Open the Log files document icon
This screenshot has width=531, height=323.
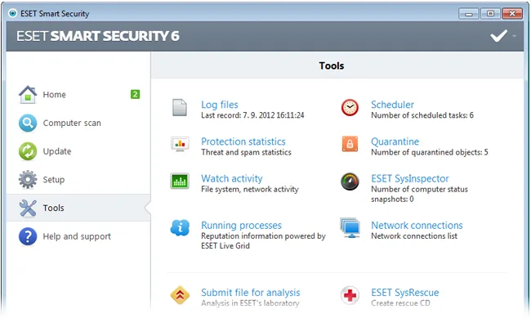pyautogui.click(x=180, y=107)
